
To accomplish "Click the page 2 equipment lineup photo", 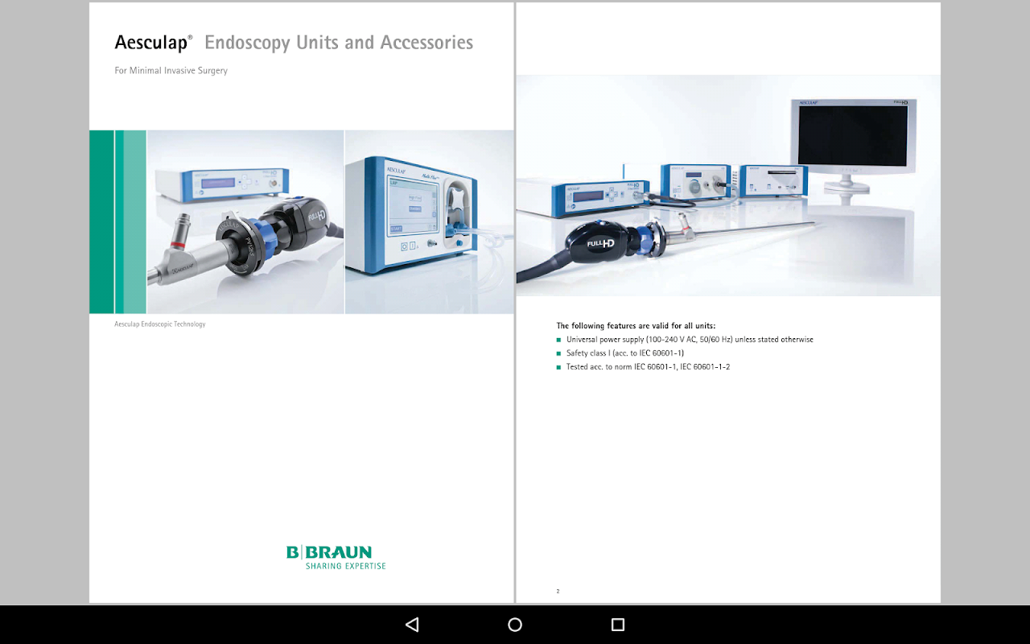I will pyautogui.click(x=728, y=185).
